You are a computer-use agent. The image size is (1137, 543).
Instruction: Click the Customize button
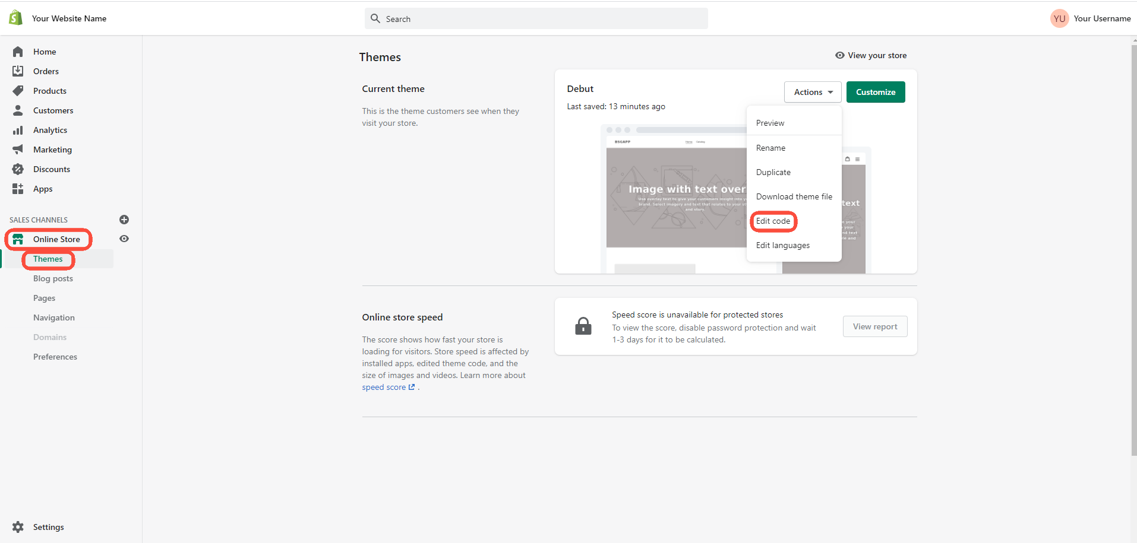click(876, 92)
